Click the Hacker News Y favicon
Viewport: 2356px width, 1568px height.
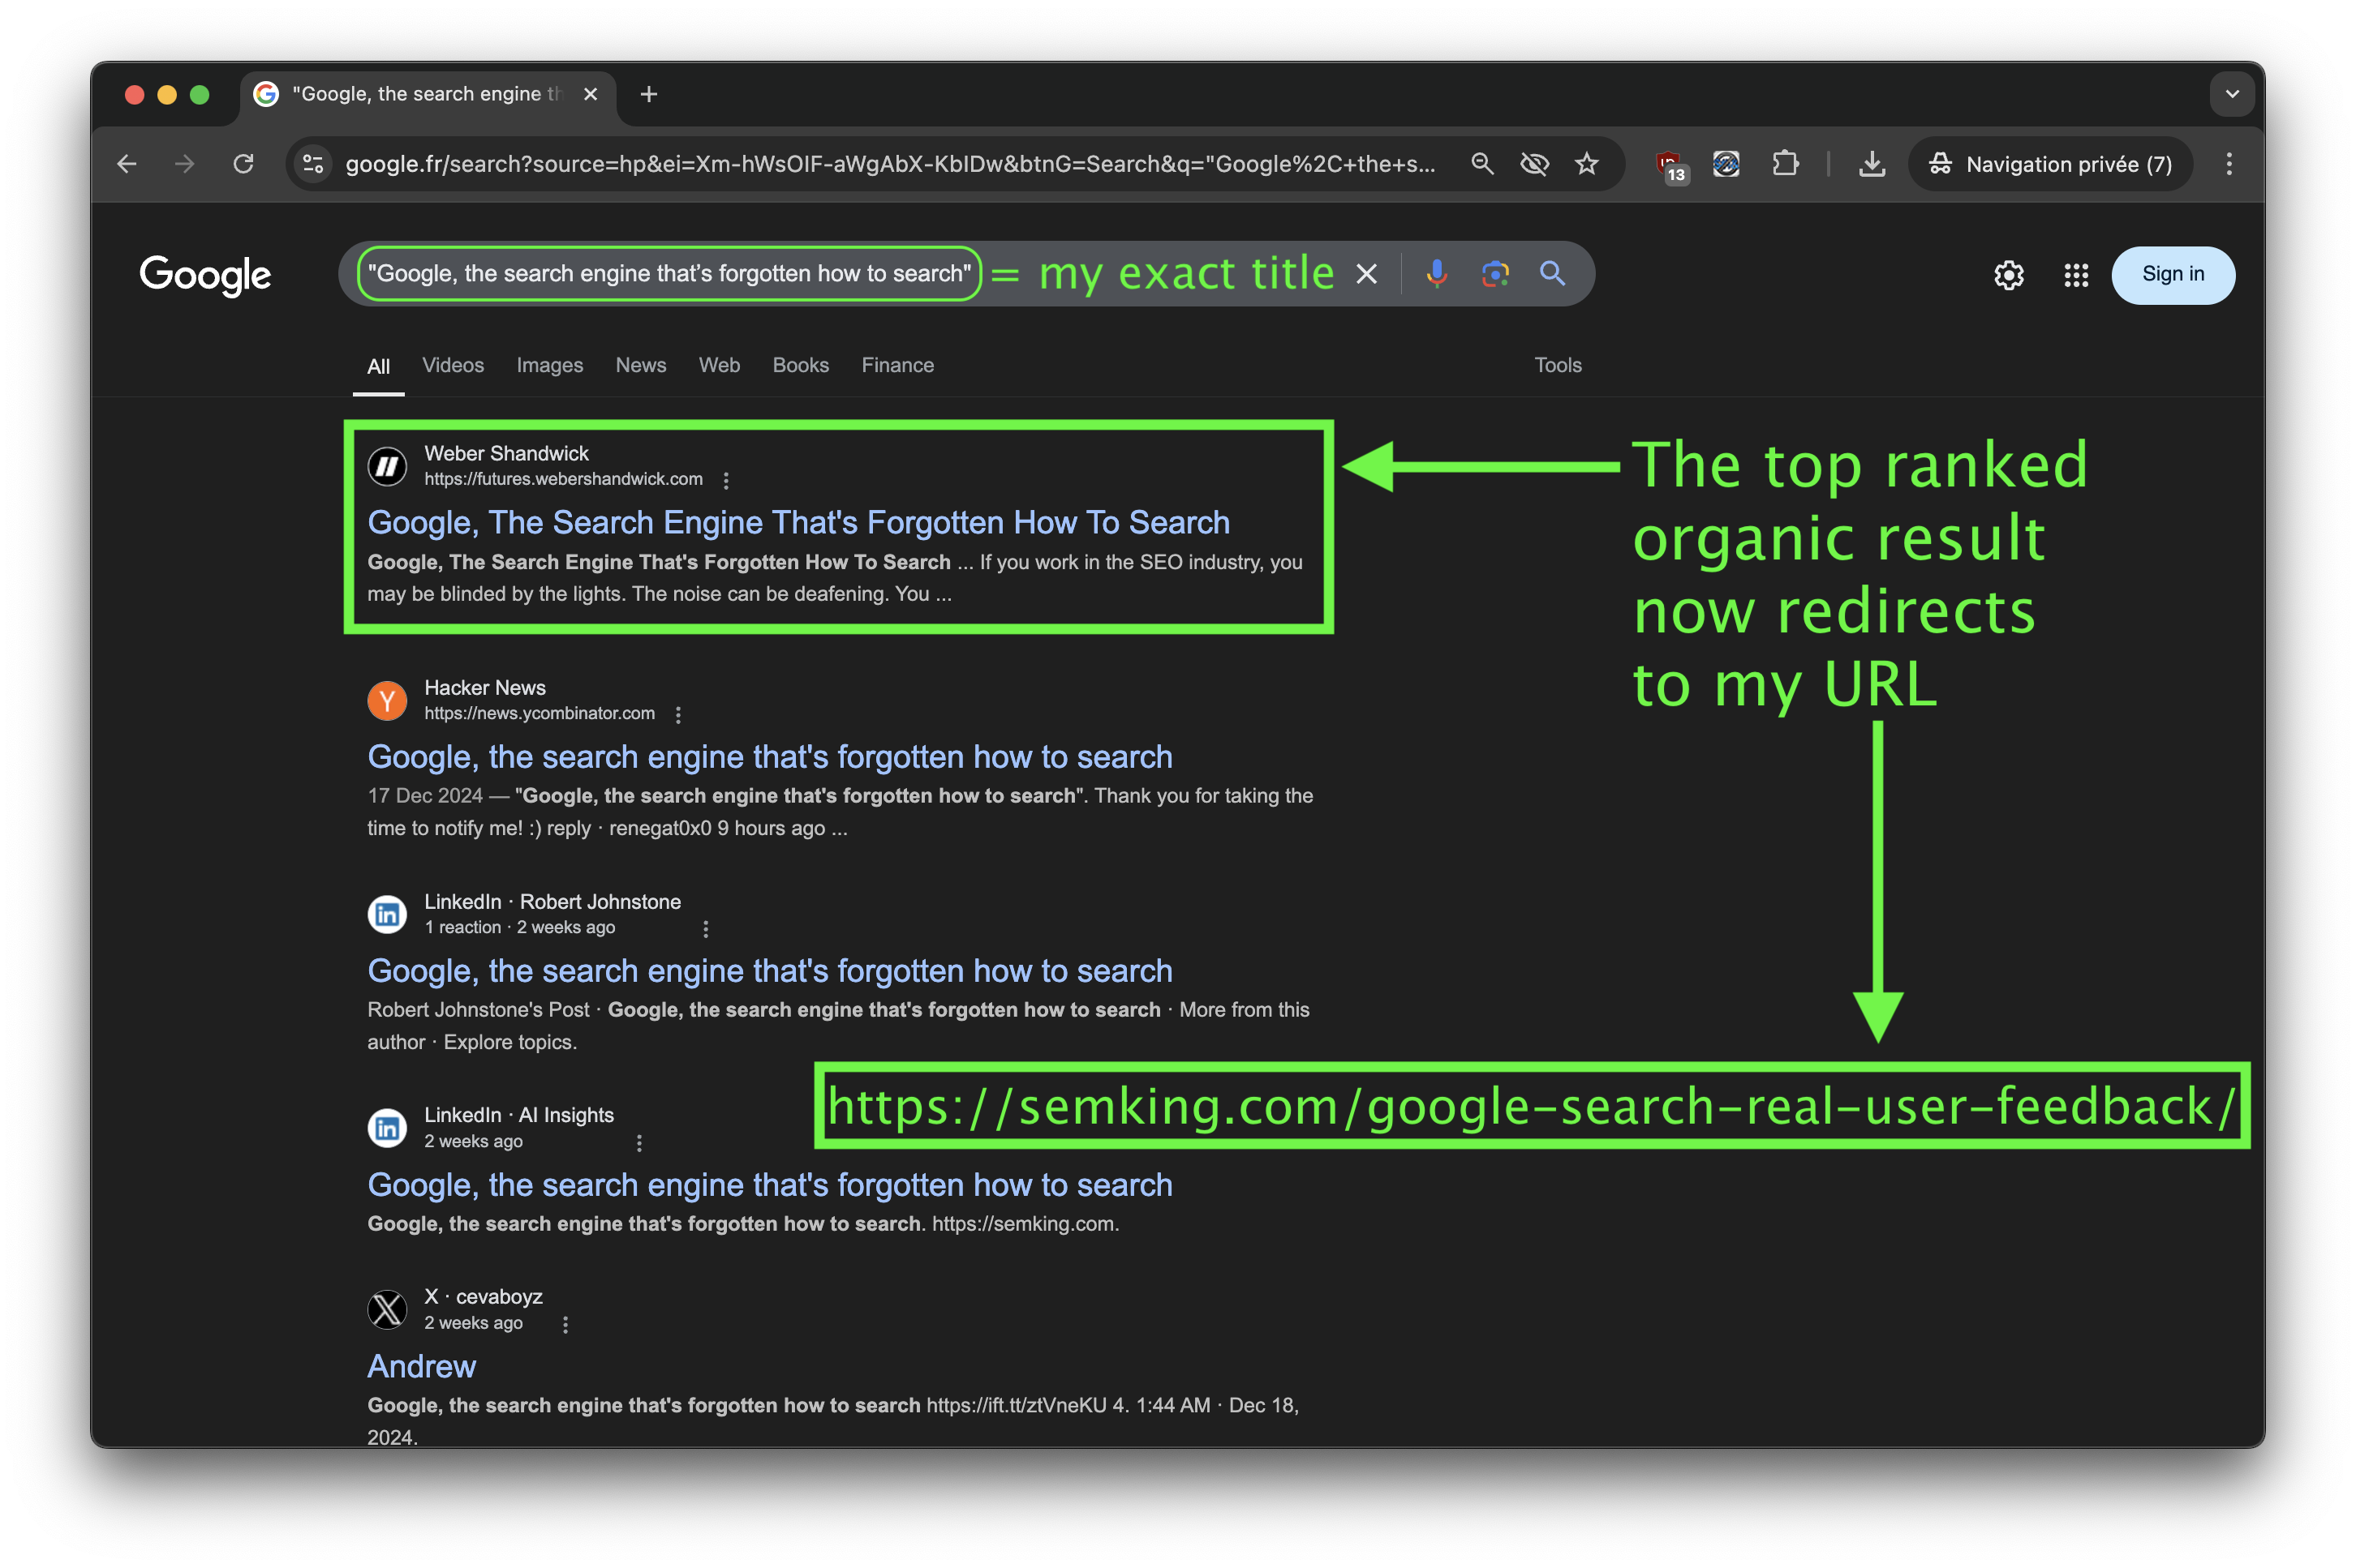pos(387,701)
